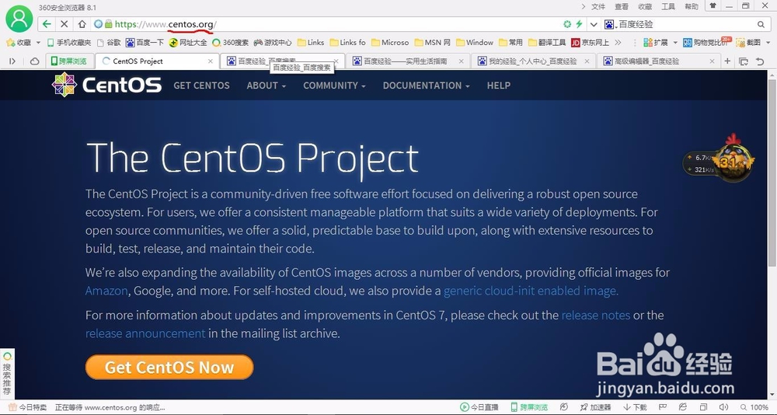Toggle the sidebar panel icon left of tabs
Image resolution: width=777 pixels, height=415 pixels.
pyautogui.click(x=12, y=61)
